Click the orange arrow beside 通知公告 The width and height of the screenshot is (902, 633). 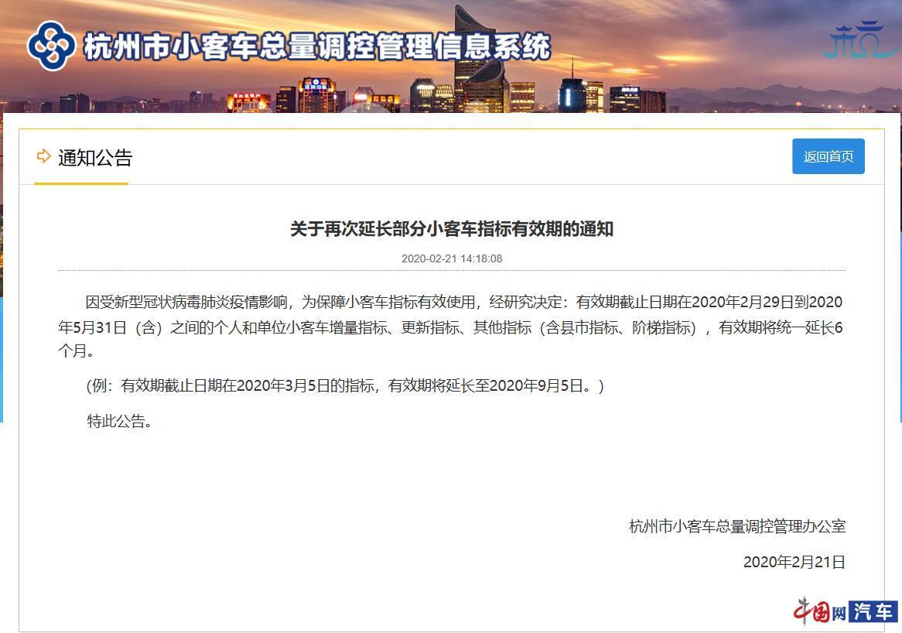click(x=44, y=156)
